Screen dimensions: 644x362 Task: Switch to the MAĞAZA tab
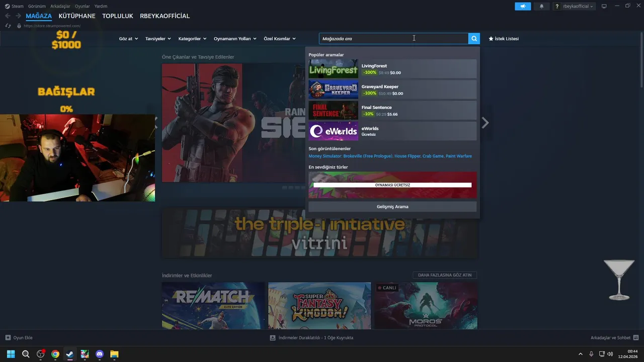coord(39,16)
